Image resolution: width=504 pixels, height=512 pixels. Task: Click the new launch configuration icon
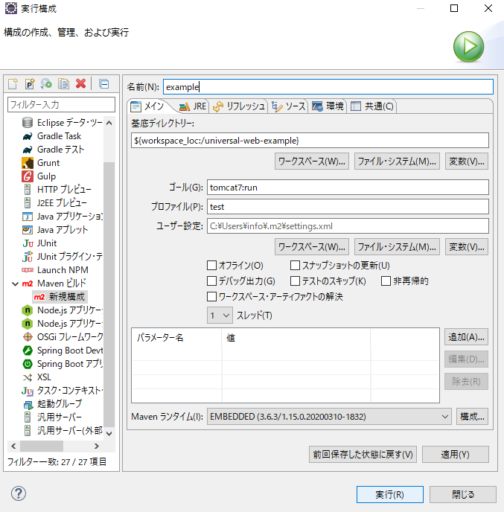(13, 84)
